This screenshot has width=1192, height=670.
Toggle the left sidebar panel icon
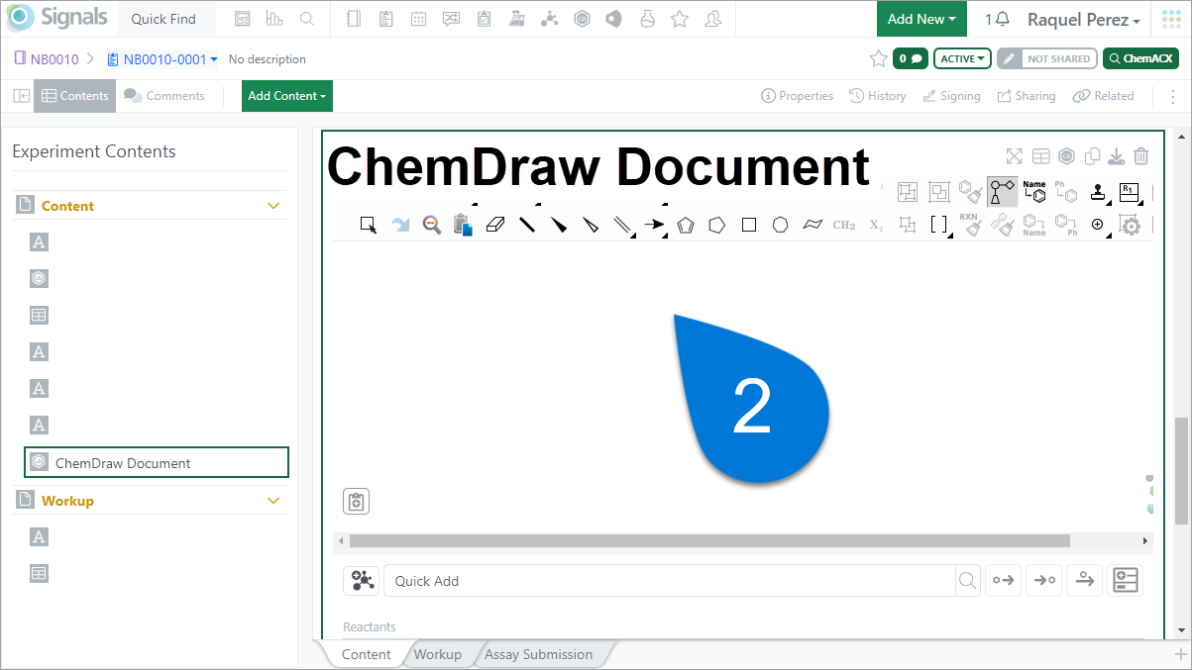coord(21,96)
